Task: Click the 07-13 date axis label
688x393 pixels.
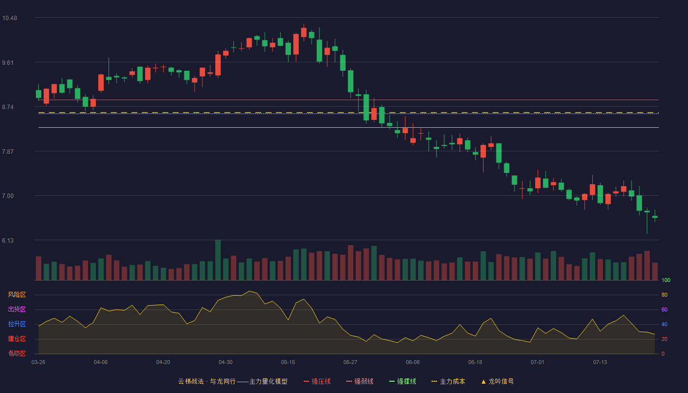Action: [x=600, y=362]
